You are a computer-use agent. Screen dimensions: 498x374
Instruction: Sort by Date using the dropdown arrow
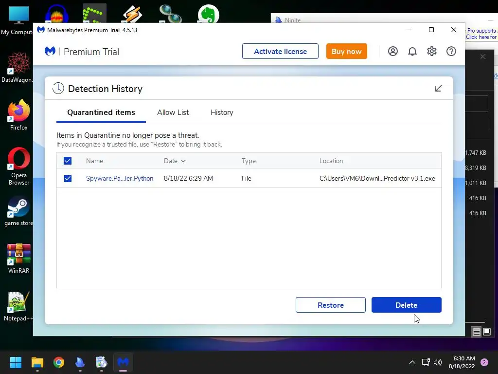coord(183,161)
